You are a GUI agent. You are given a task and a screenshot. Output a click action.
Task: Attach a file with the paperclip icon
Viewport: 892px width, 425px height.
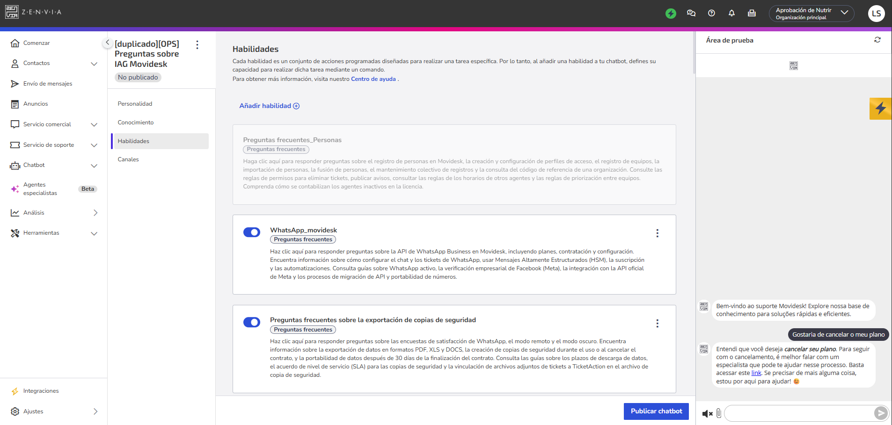pos(719,413)
